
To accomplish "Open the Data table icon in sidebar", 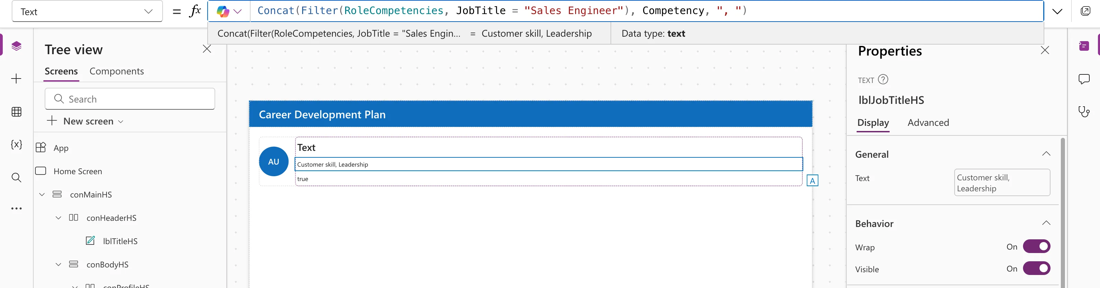I will click(x=16, y=112).
